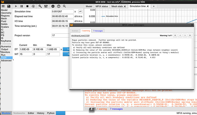
Task: Close the MFiX solver messages dialog
Action: (192, 25)
